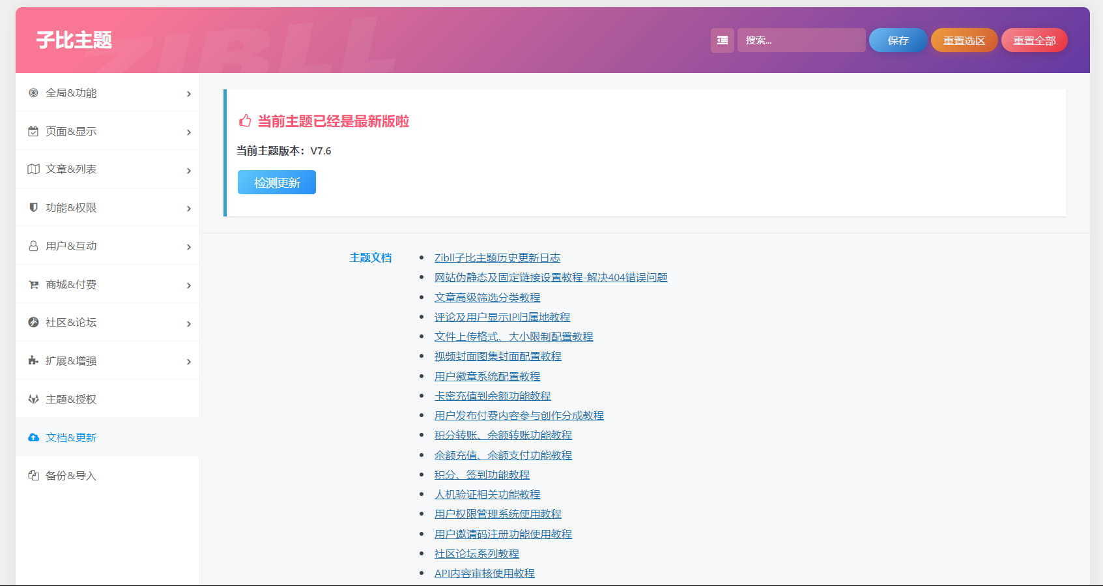Screen dimensions: 1103x586
Task: Click the 页面&显示 calendar icon
Action: pos(33,131)
